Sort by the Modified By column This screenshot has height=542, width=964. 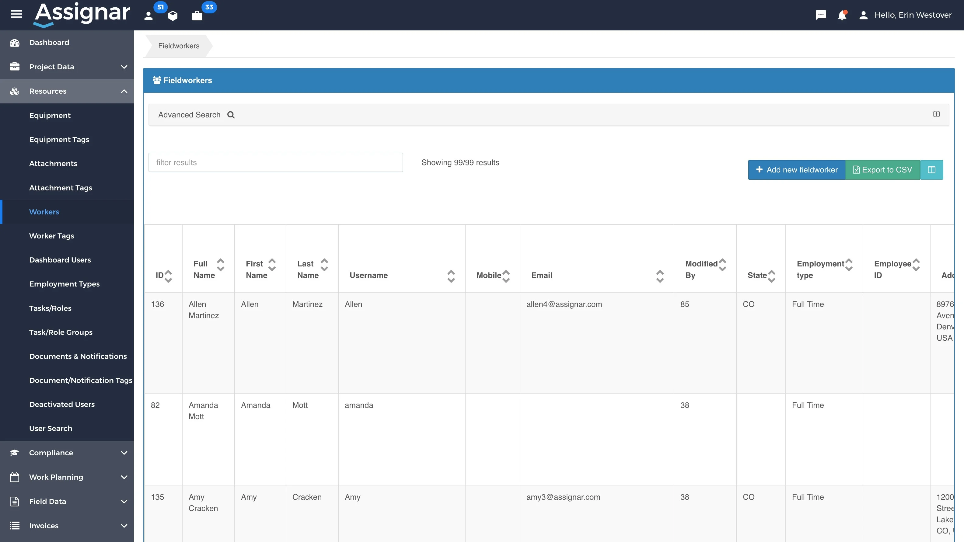point(723,264)
